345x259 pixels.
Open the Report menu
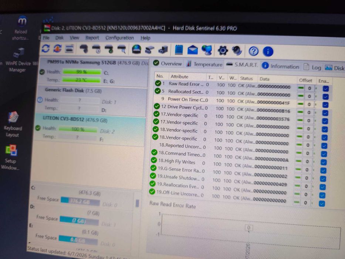(92, 38)
